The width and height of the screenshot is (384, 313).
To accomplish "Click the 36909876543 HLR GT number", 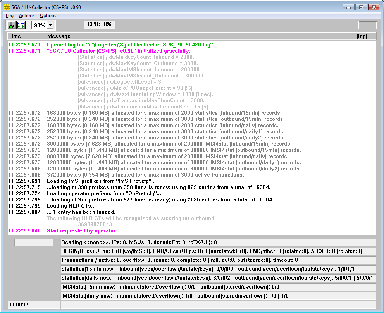I will point(95,224).
